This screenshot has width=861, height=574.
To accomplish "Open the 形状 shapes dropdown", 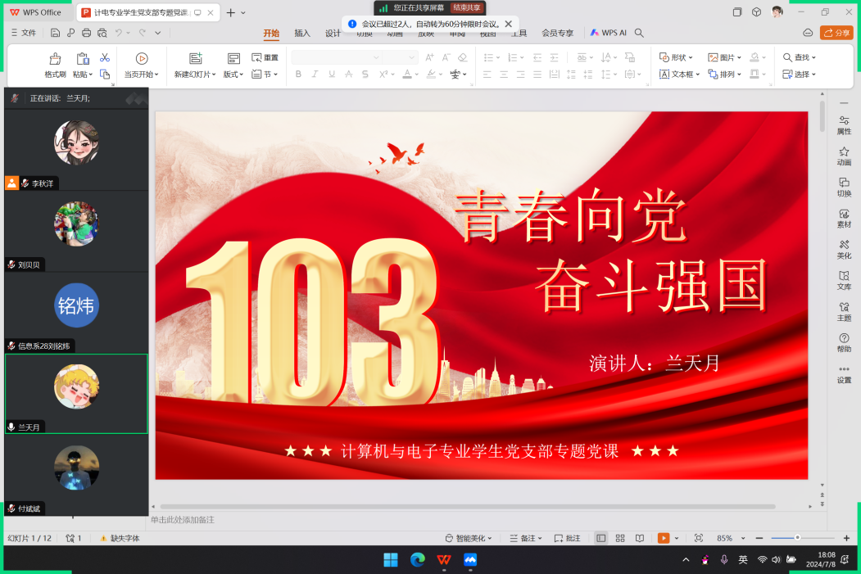I will point(677,58).
